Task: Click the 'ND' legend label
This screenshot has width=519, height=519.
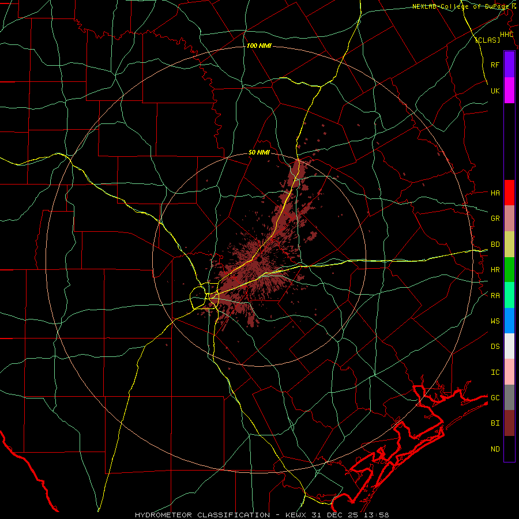Action: tap(495, 449)
